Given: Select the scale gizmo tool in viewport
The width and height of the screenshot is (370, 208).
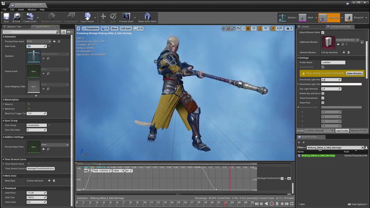Looking at the screenshot, I should tap(233, 28).
